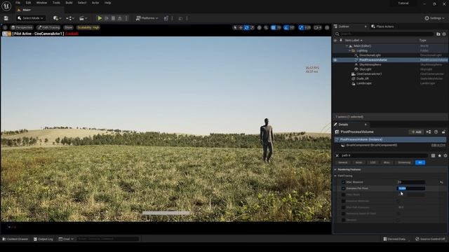
Task: Switch to the Place Actors tab
Action: pos(382,27)
